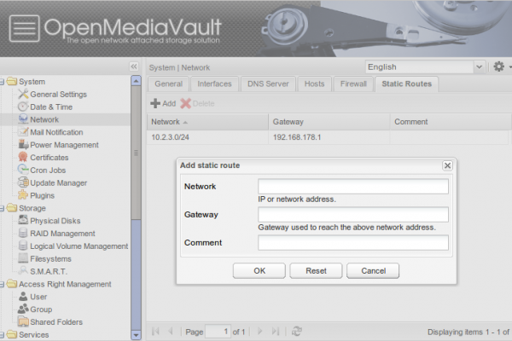Select the Network tree item
This screenshot has width=512, height=341.
[x=44, y=119]
